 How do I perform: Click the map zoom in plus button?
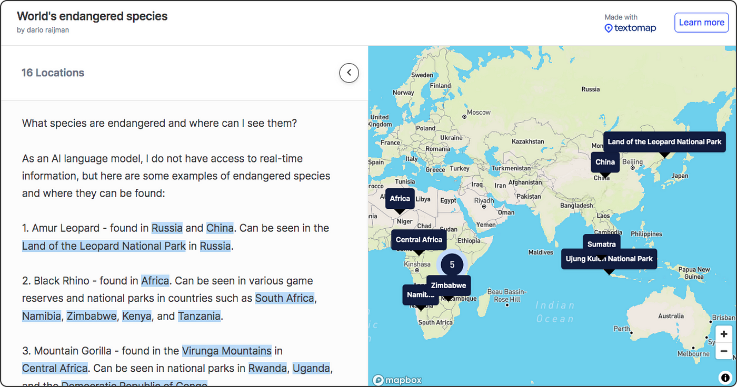(x=724, y=334)
